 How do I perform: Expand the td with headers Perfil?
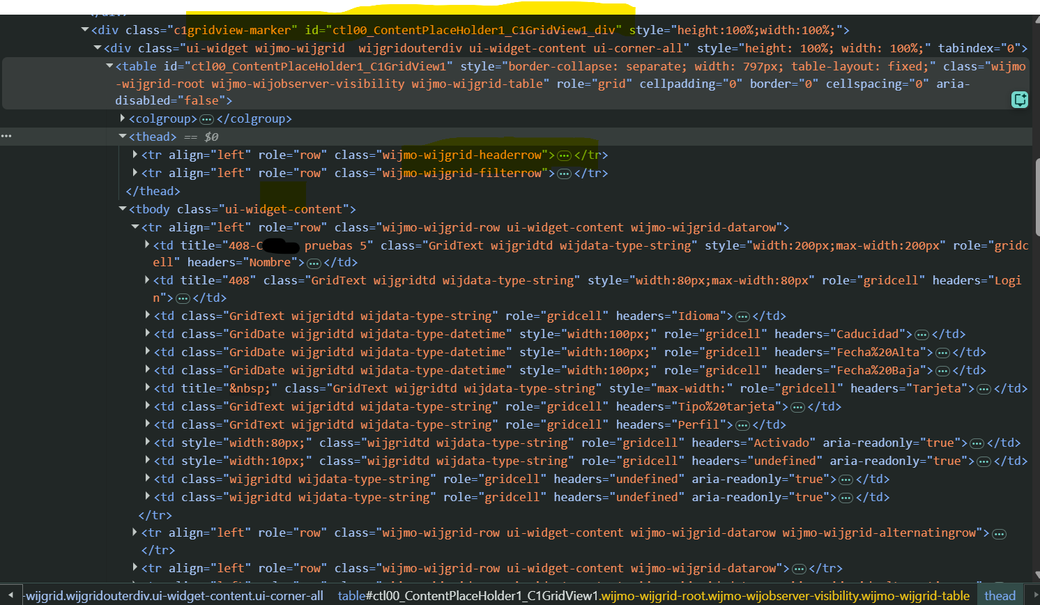[x=147, y=424]
